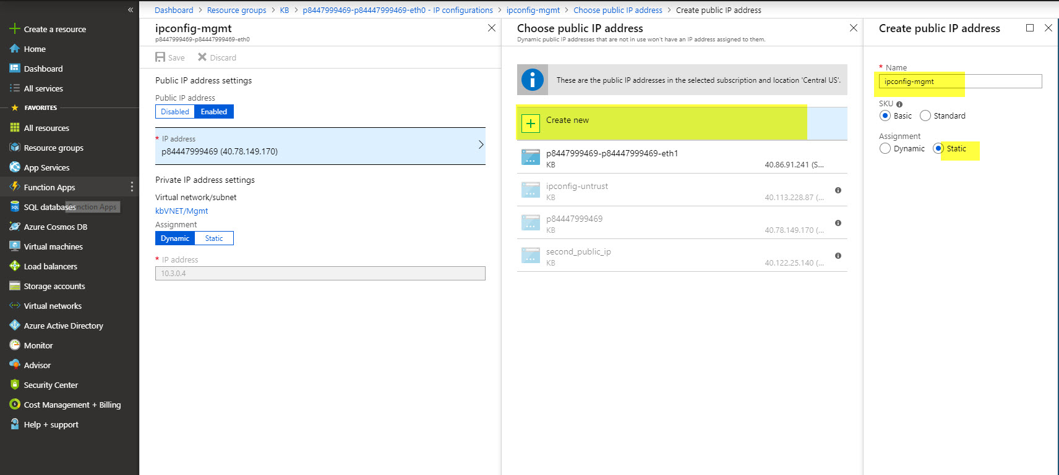Click the info icon on the ipconfig-untrust row

(x=838, y=190)
